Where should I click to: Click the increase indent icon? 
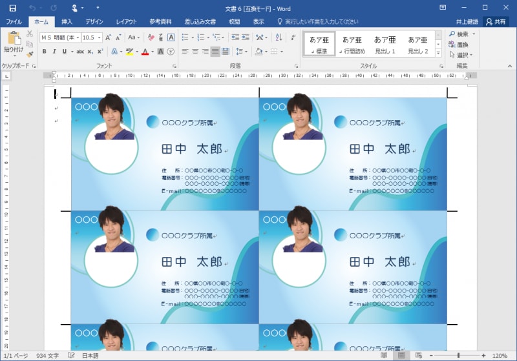click(246, 37)
